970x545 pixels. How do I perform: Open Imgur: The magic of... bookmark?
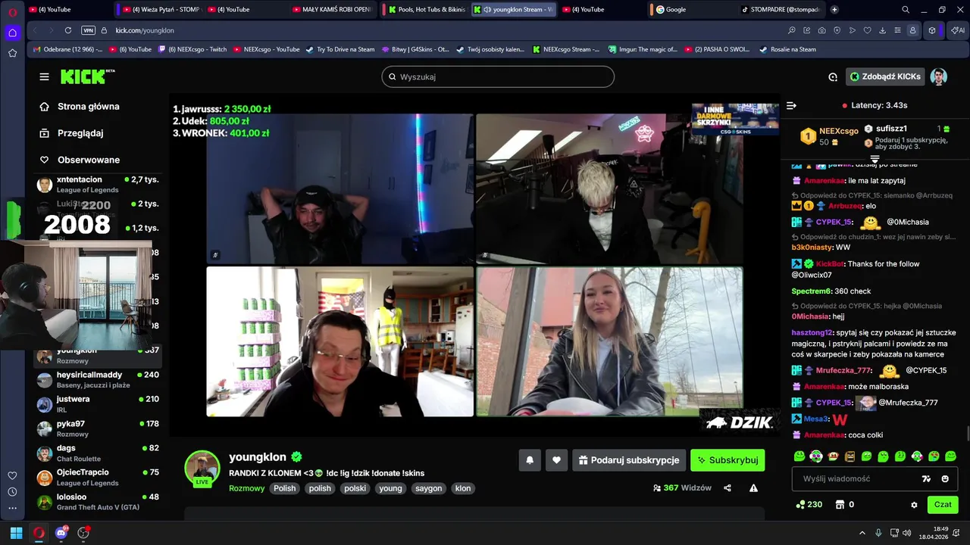[641, 49]
